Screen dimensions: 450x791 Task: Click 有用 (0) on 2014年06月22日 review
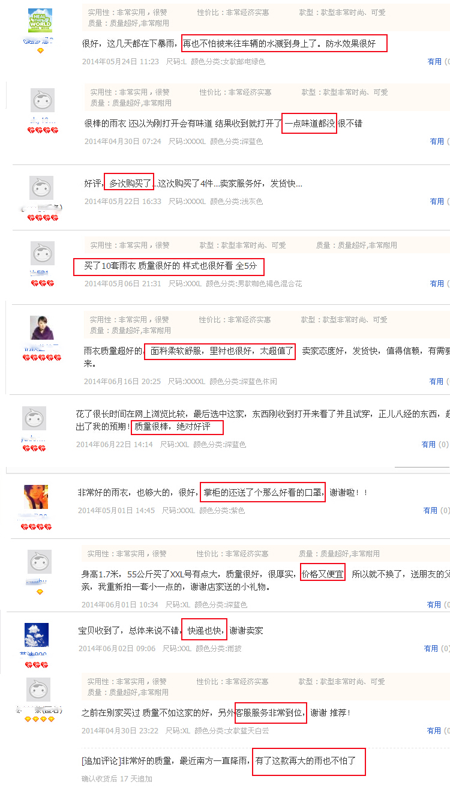pos(435,445)
